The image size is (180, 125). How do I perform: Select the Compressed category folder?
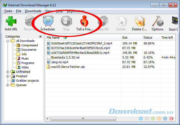tap(29, 45)
